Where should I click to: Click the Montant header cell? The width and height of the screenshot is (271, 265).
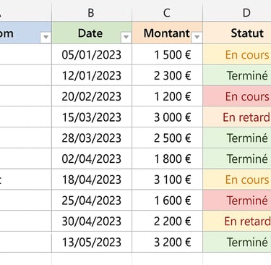click(x=167, y=33)
